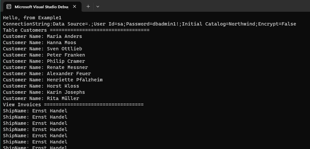
Task: Click the 'Customer Name: Rita Müller' line
Action: (x=41, y=98)
